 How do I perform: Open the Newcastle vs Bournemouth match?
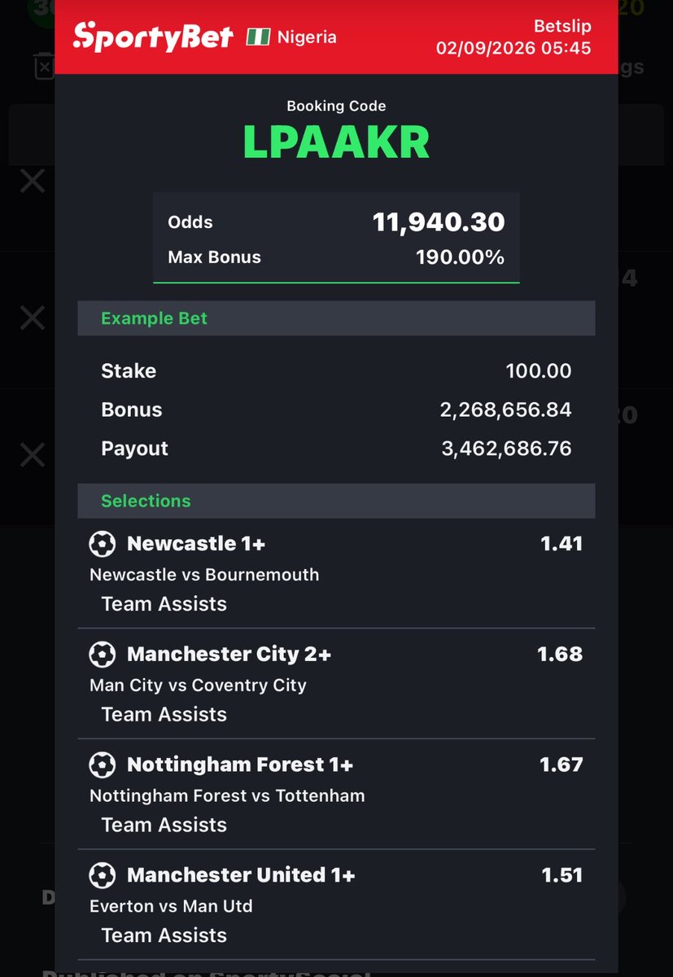click(x=204, y=575)
